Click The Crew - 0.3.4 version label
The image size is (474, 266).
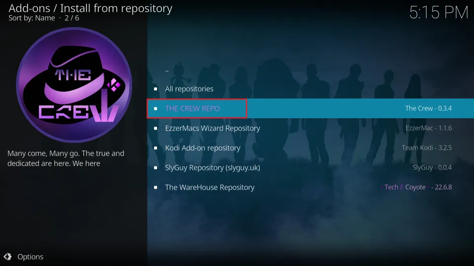429,108
